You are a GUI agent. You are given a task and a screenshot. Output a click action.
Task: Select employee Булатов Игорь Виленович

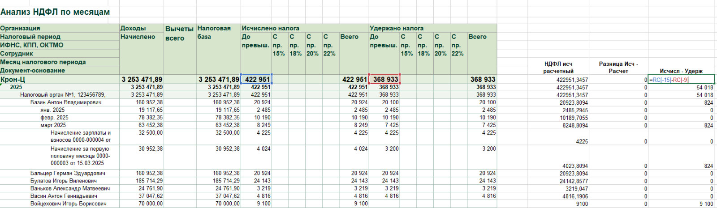[x=63, y=181]
